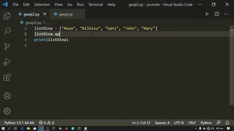234x131 pixels.
Task: Click on the "Bilkisu" string in line 1
Action: 90,28
